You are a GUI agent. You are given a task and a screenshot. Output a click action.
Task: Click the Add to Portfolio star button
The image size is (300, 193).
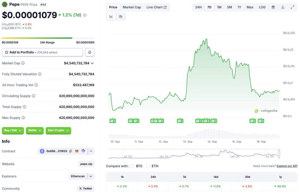[x=42, y=52]
